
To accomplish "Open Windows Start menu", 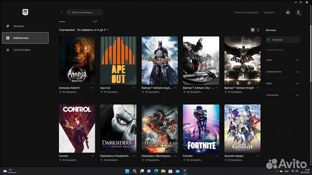I will click(x=127, y=171).
